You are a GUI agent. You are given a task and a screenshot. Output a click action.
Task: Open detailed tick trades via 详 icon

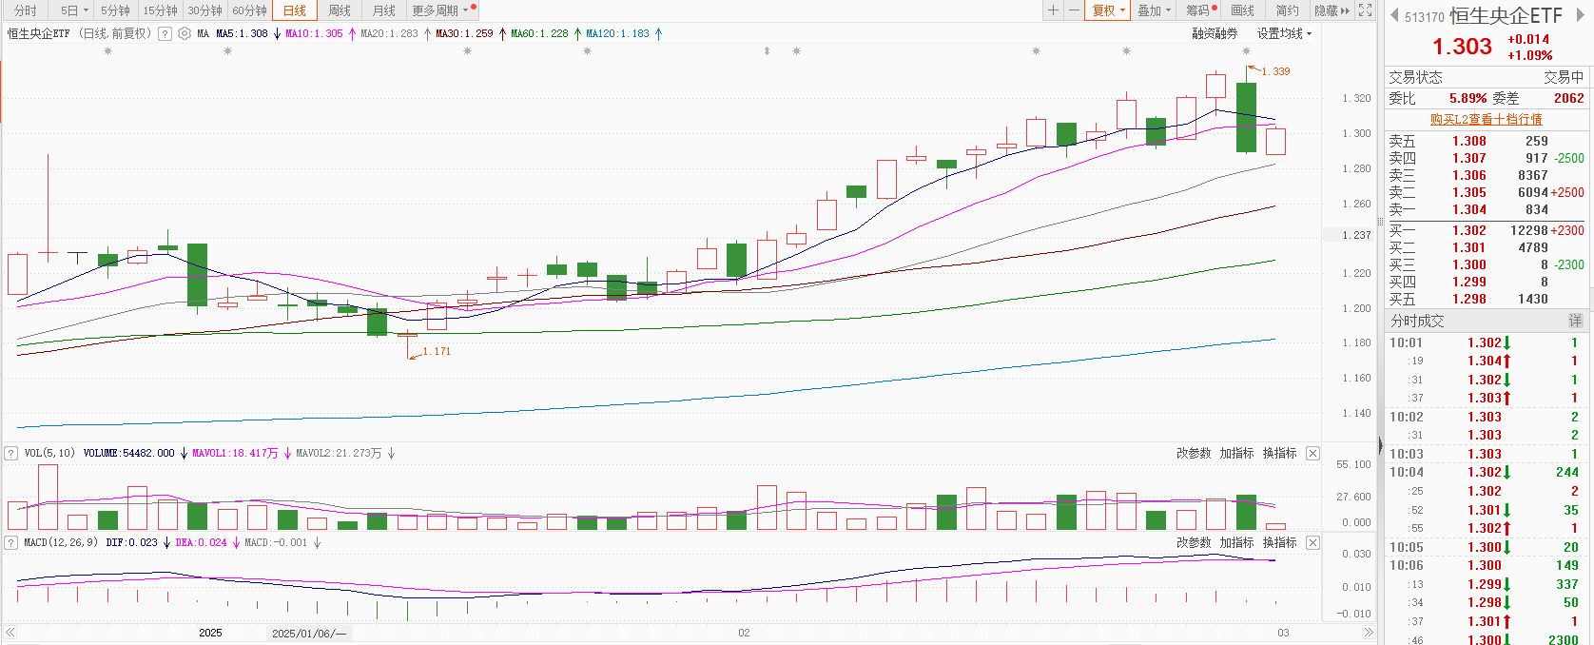pyautogui.click(x=1576, y=321)
